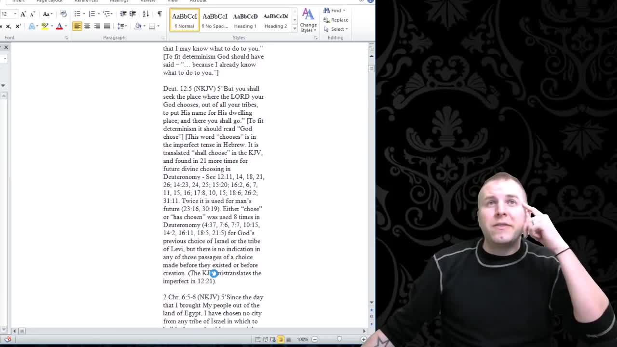Image resolution: width=617 pixels, height=347 pixels.
Task: Apply the No Spacing style
Action: pos(215,20)
